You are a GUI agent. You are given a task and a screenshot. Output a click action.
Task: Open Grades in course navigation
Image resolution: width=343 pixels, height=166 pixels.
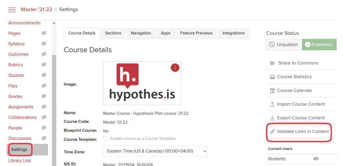tap(15, 96)
